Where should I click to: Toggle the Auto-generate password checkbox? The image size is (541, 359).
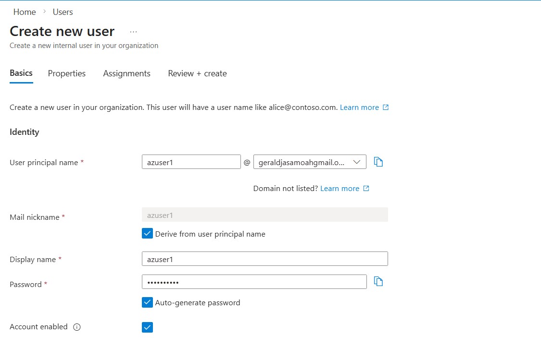(x=148, y=302)
